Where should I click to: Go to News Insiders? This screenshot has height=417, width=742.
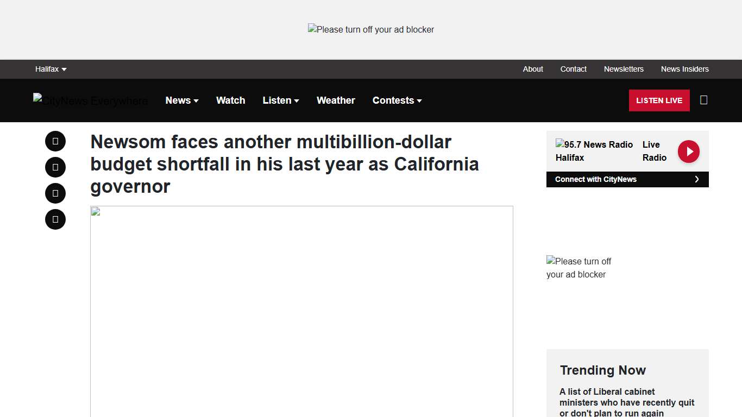click(684, 69)
